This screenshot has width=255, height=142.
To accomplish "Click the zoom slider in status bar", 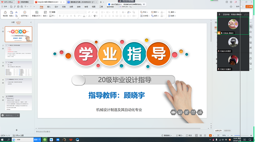I will [237, 135].
